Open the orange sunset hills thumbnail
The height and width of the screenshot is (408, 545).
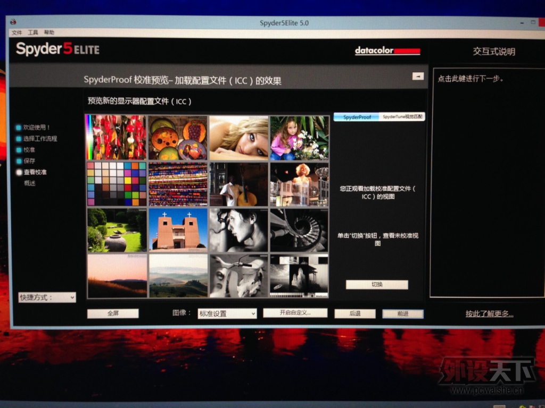[117, 276]
